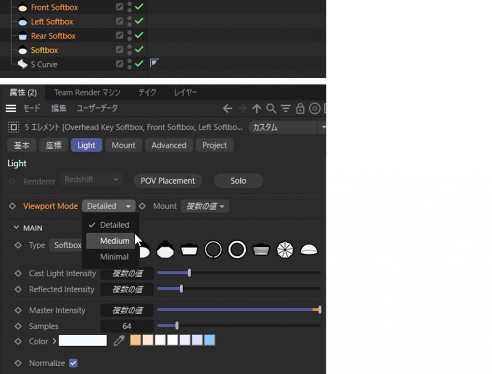
Task: Uncheck the Normalize checkbox
Action: click(x=73, y=363)
